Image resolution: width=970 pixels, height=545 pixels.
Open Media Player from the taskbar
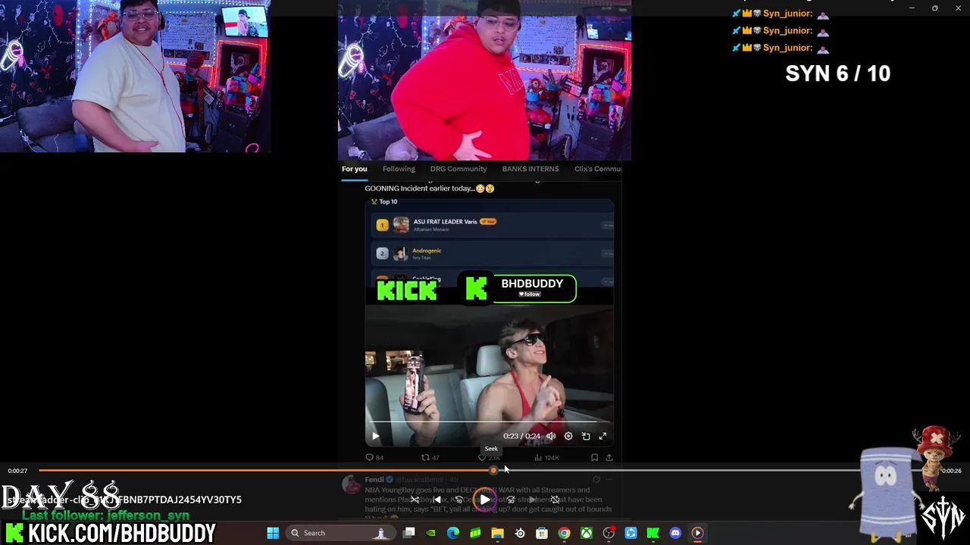coord(697,533)
